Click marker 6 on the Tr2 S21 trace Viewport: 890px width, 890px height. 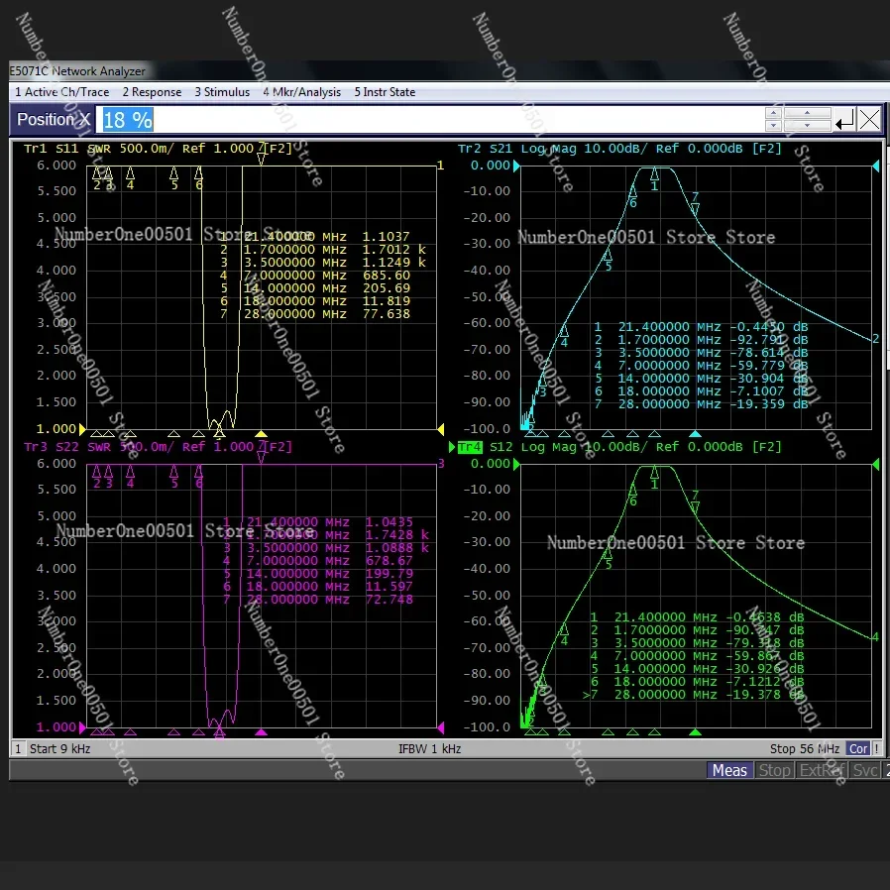click(633, 196)
